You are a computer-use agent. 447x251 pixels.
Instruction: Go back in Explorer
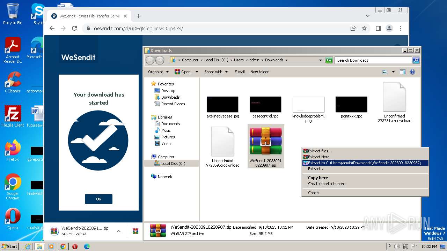[x=150, y=60]
